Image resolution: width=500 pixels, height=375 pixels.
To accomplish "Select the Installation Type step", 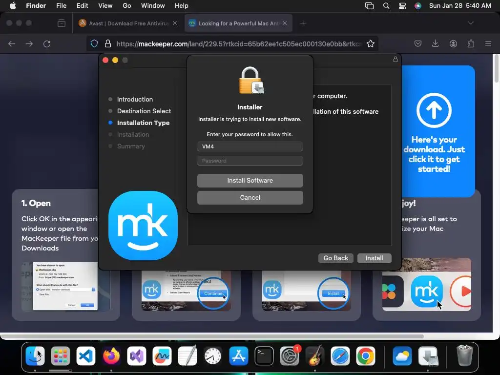I will 143,123.
